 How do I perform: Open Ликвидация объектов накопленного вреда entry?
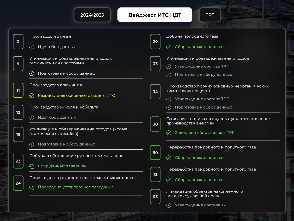(x=204, y=194)
